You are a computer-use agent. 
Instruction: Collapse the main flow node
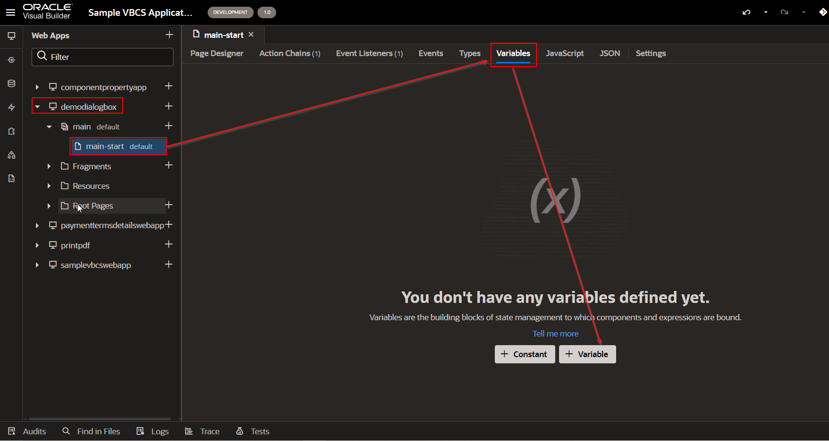[49, 127]
